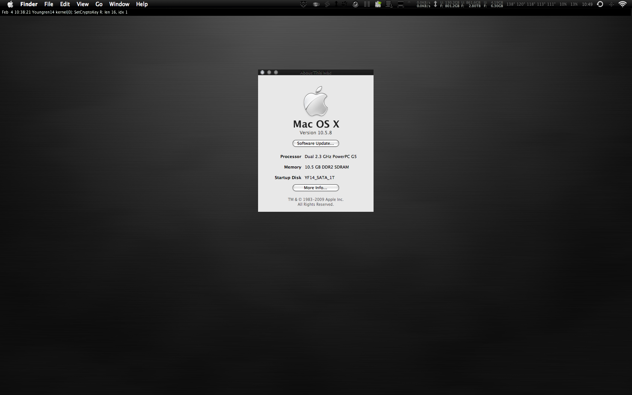Viewport: 632px width, 395px height.
Task: Open the Finder menu
Action: 29,4
